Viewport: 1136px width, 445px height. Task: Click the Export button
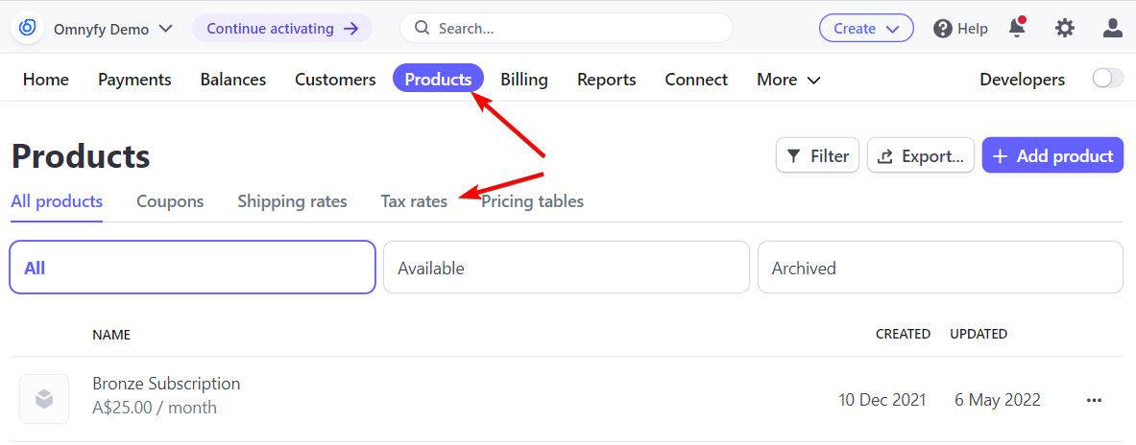coord(920,155)
